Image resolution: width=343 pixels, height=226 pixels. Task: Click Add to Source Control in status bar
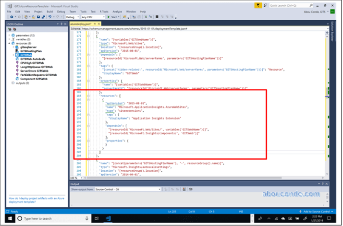(x=314, y=212)
